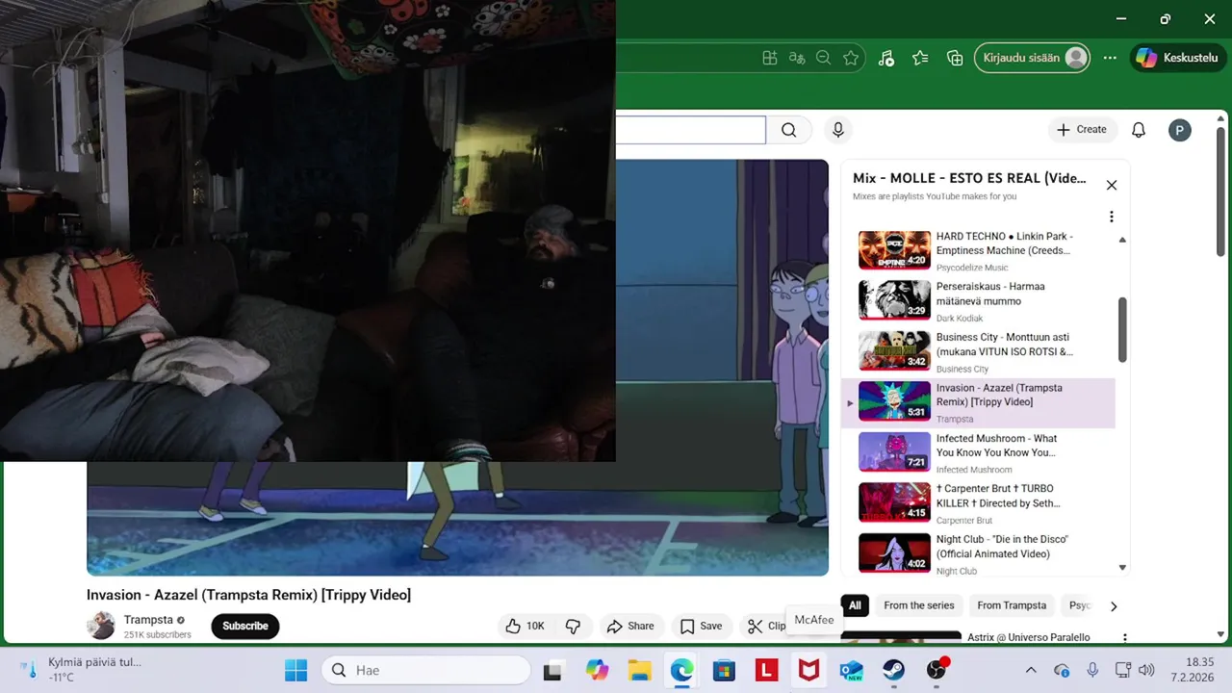The image size is (1232, 693).
Task: Start voice search with microphone icon
Action: click(838, 130)
